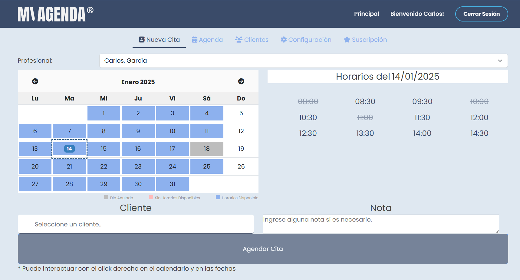Click the Mi Agenda logo
520x280 pixels.
tap(55, 14)
